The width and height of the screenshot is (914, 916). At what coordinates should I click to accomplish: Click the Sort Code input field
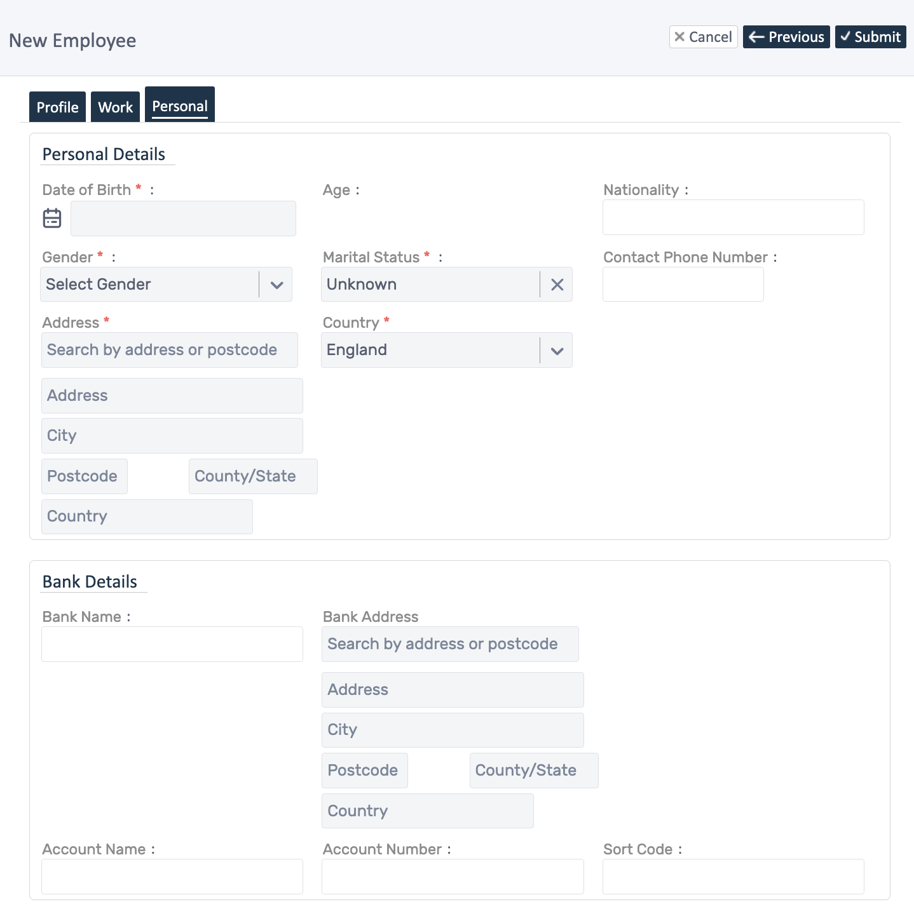pyautogui.click(x=733, y=877)
